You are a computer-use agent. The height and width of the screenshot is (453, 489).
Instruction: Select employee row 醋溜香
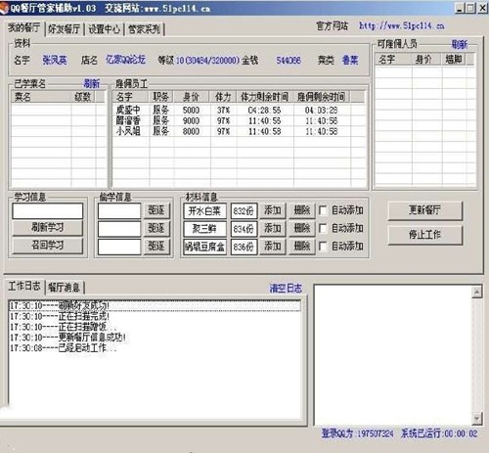(239, 121)
